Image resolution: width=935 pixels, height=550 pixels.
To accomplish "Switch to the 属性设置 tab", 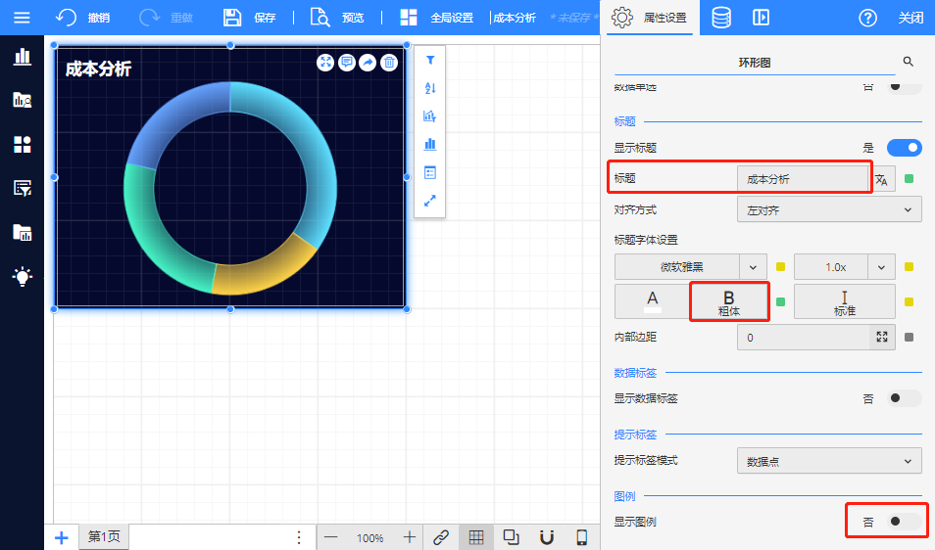I will point(648,18).
